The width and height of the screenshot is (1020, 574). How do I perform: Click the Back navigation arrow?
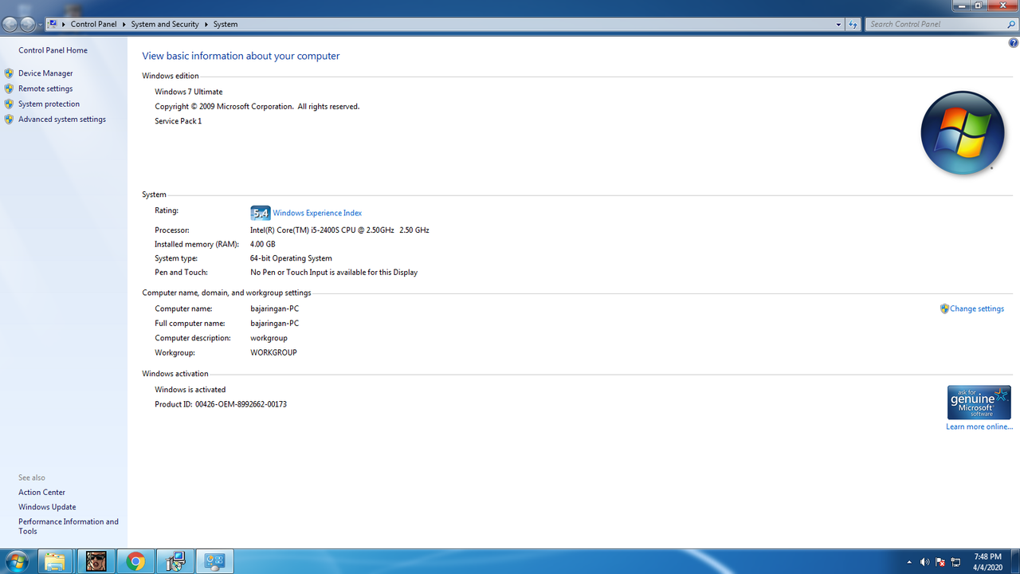[x=10, y=24]
